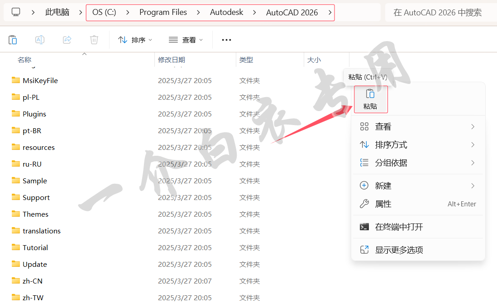Expand the chevron after Program Files
Viewport: 497px width, 307px height.
[198, 12]
